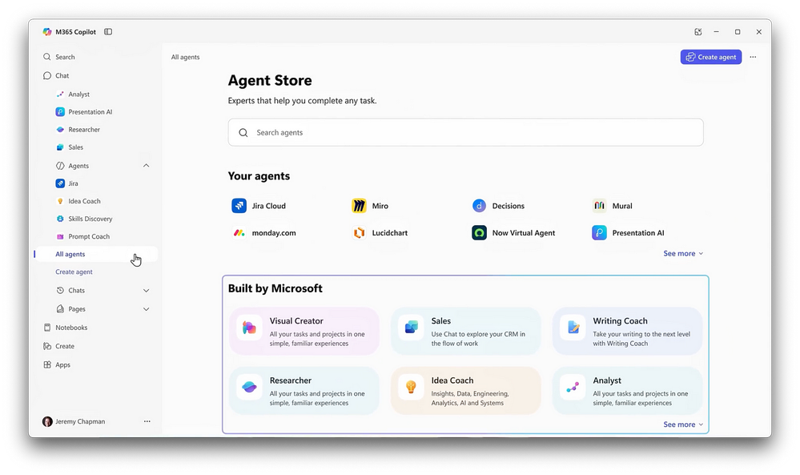
Task: Open Sales agent in sidebar
Action: coord(76,147)
